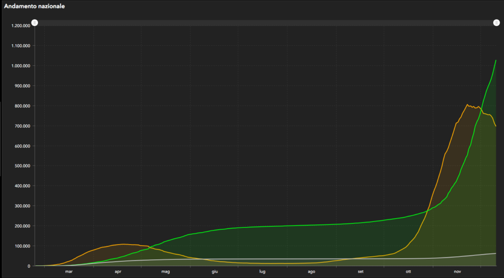Click the orange line's peak near 800.000
This screenshot has width=504, height=278.
point(467,104)
